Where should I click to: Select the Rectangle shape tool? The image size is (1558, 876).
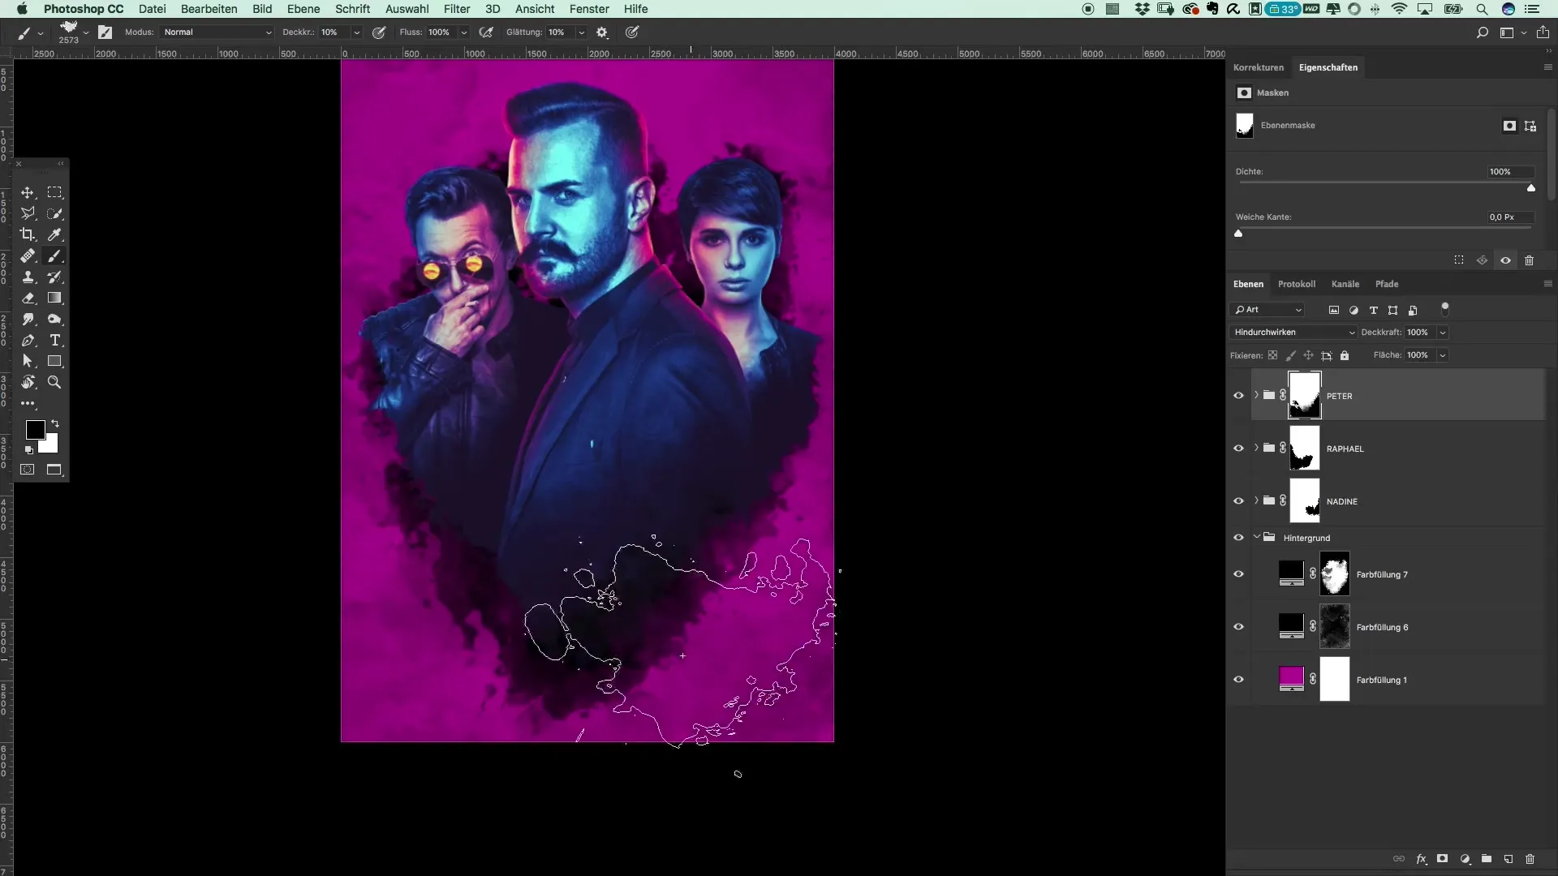54,361
